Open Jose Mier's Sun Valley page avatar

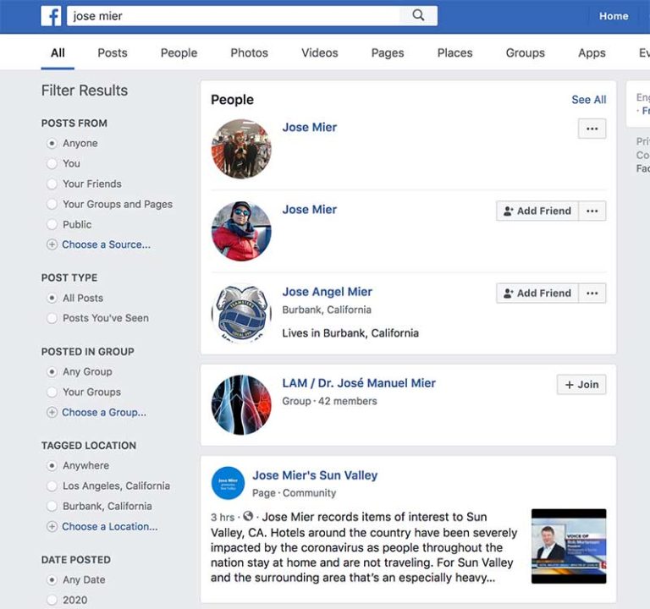point(228,483)
